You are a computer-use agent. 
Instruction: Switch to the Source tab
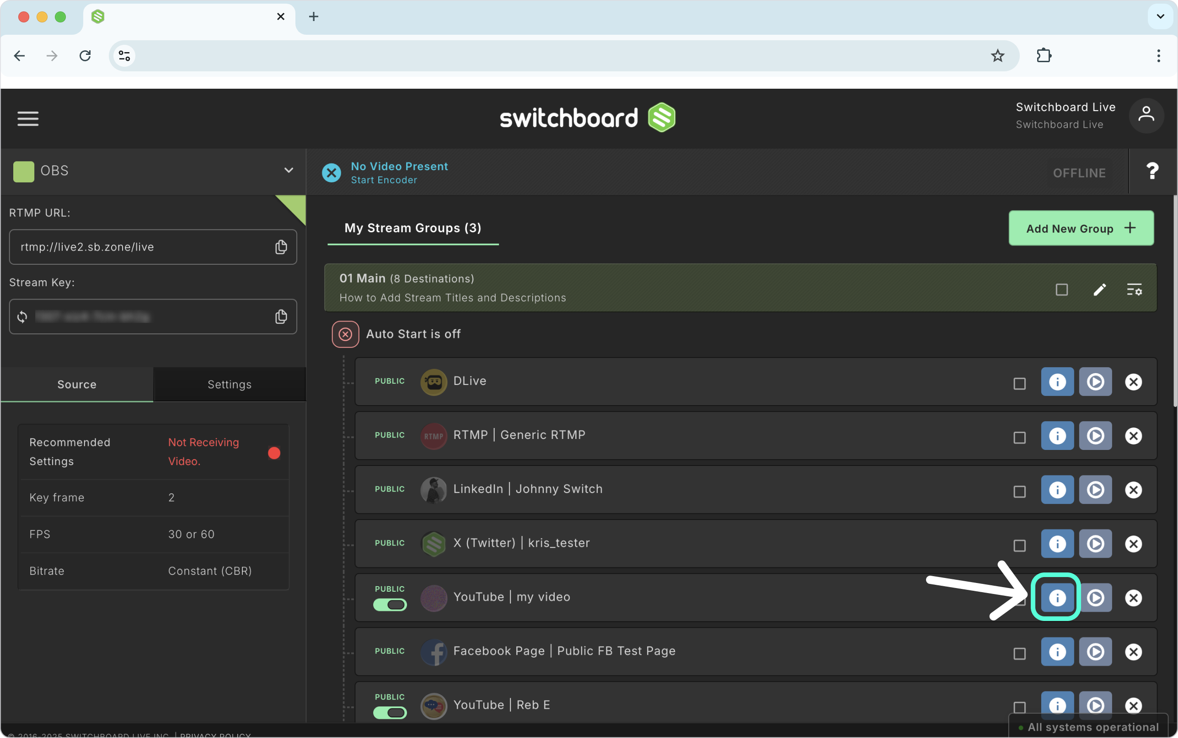point(77,385)
